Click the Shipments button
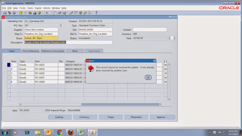The width and height of the screenshot is (242, 136). pyautogui.click(x=136, y=117)
